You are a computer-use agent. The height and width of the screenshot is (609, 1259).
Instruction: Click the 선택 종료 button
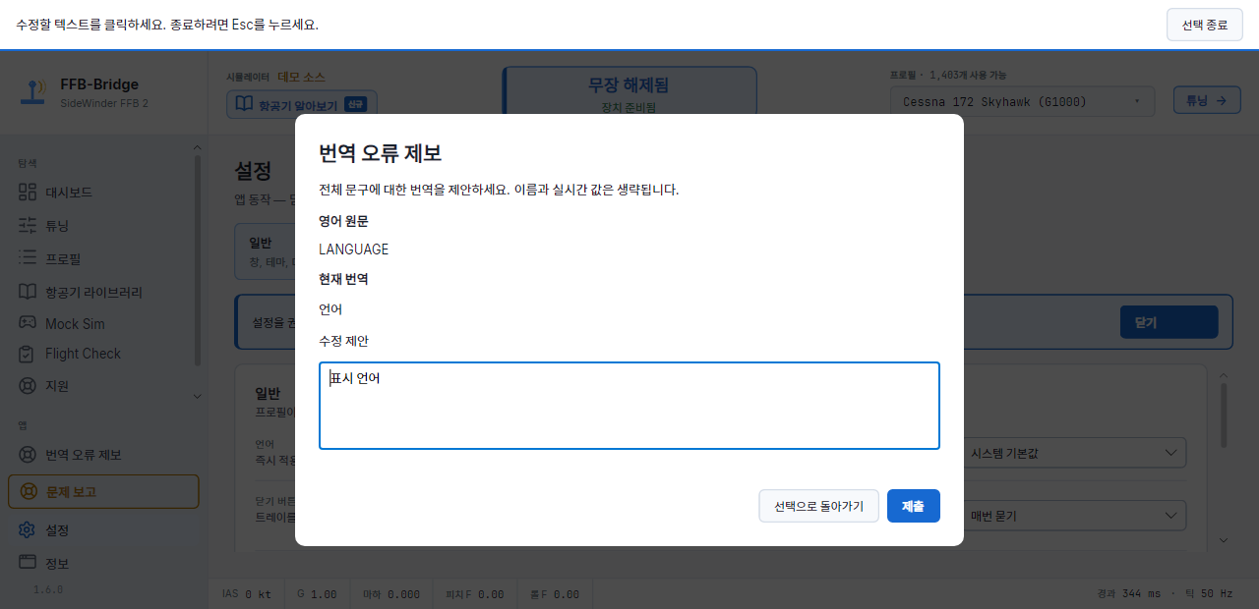(x=1204, y=25)
